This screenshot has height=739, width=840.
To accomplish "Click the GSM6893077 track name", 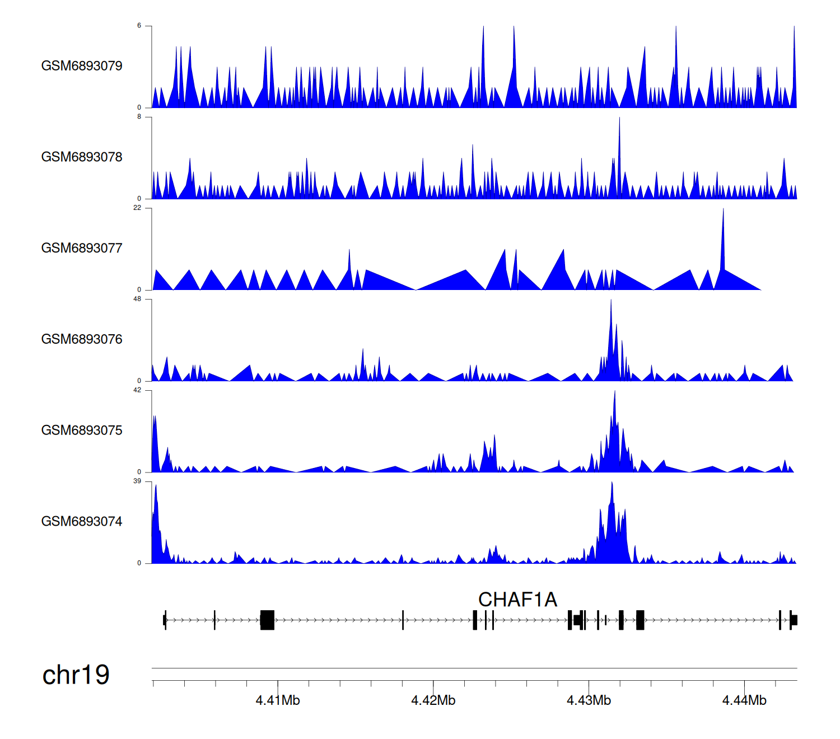I will (x=82, y=249).
